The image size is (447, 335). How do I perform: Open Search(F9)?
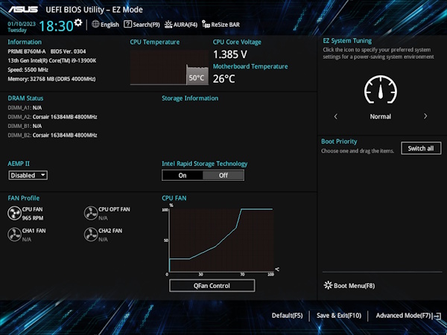(146, 25)
